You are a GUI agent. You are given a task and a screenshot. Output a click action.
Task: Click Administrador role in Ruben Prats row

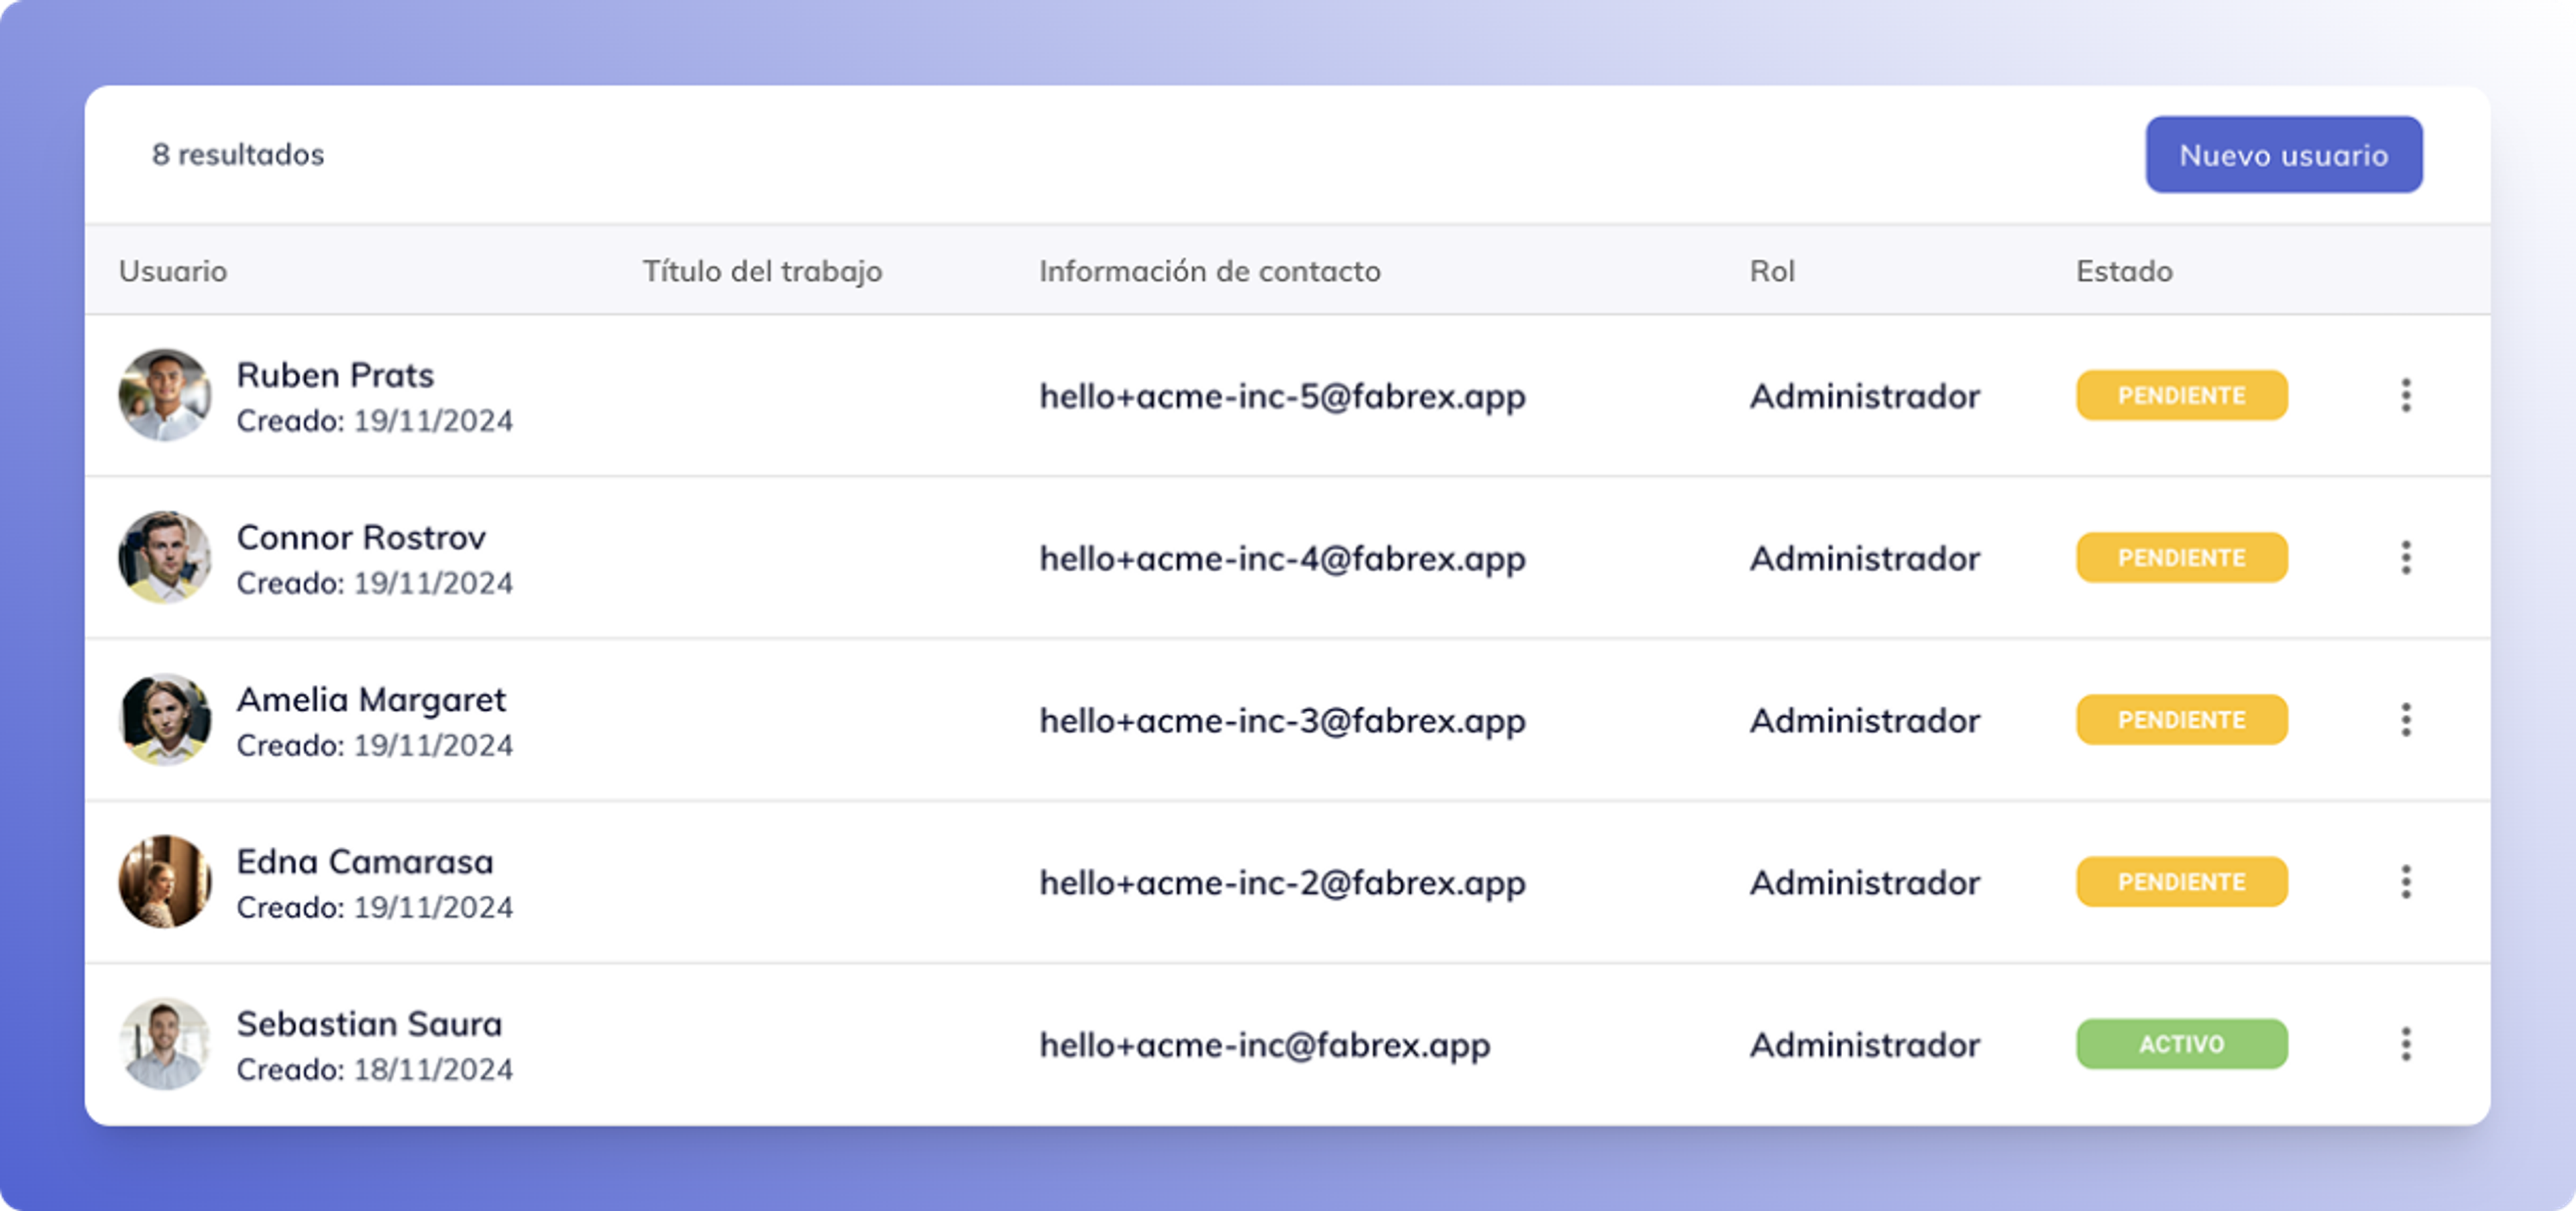tap(1865, 397)
